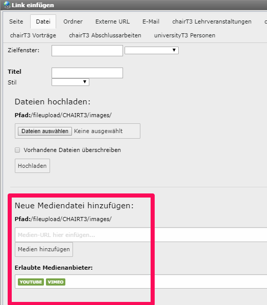Image resolution: width=267 pixels, height=305 pixels.
Task: Select the YOUTUBE provider badge
Action: 31,282
